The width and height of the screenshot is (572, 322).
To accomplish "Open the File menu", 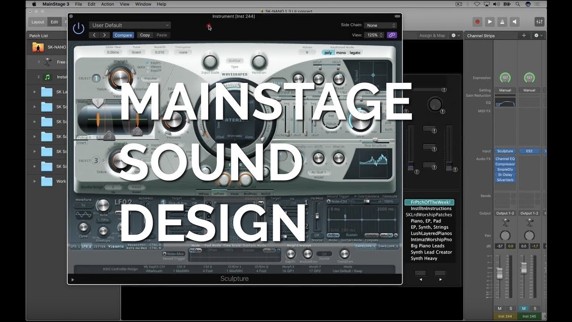I will pyautogui.click(x=79, y=4).
